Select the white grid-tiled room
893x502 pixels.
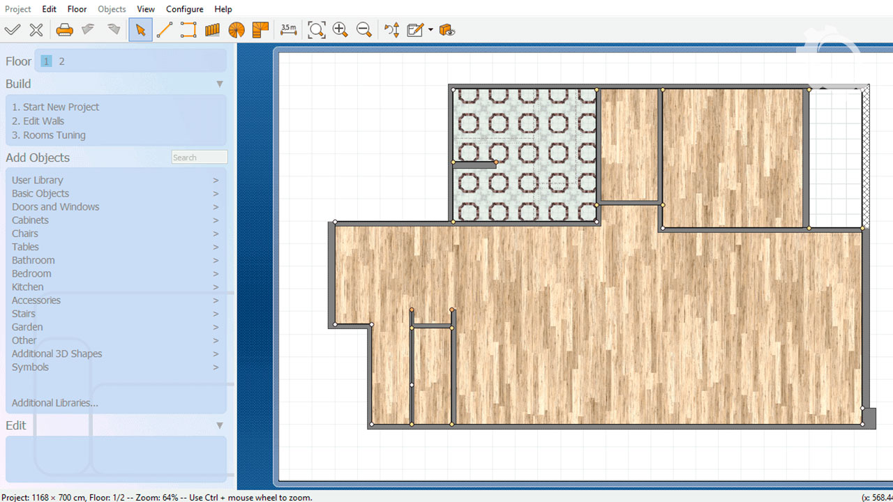[835, 158]
